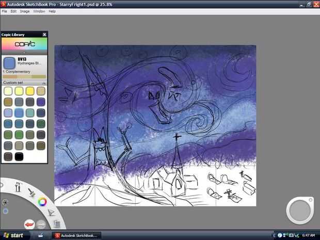Image resolution: width=320 pixels, height=240 pixels.
Task: Open the Edit menu
Action: point(13,11)
